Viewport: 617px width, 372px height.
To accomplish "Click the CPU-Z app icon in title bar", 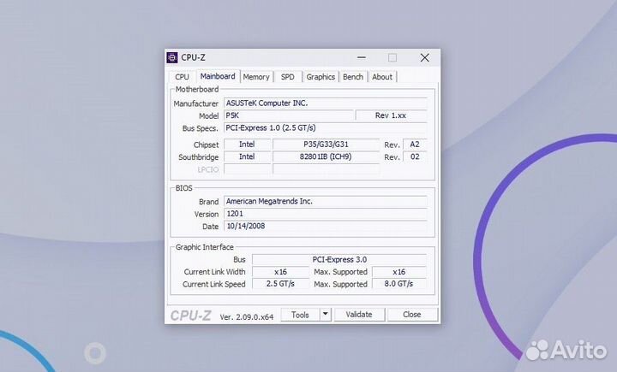I will pos(172,58).
